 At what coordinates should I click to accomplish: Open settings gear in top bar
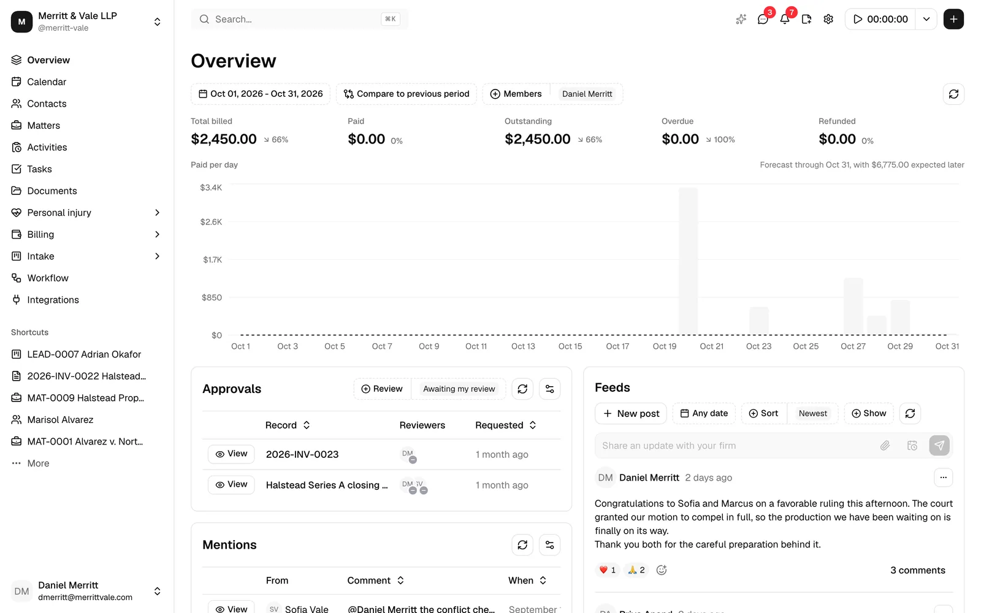tap(828, 19)
